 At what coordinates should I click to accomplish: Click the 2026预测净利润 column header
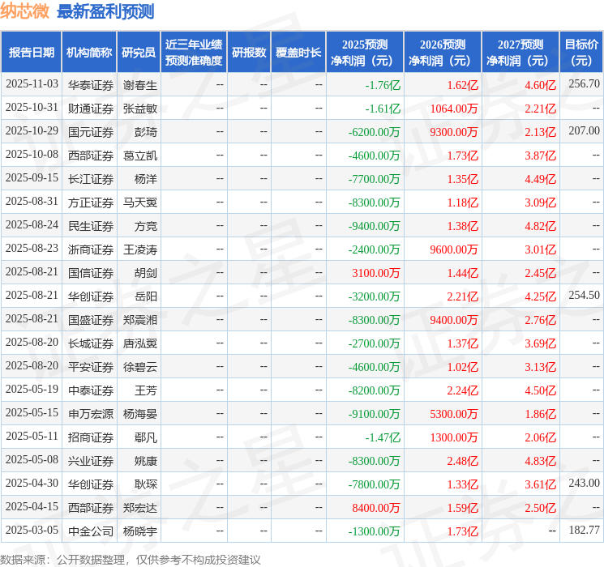[443, 52]
